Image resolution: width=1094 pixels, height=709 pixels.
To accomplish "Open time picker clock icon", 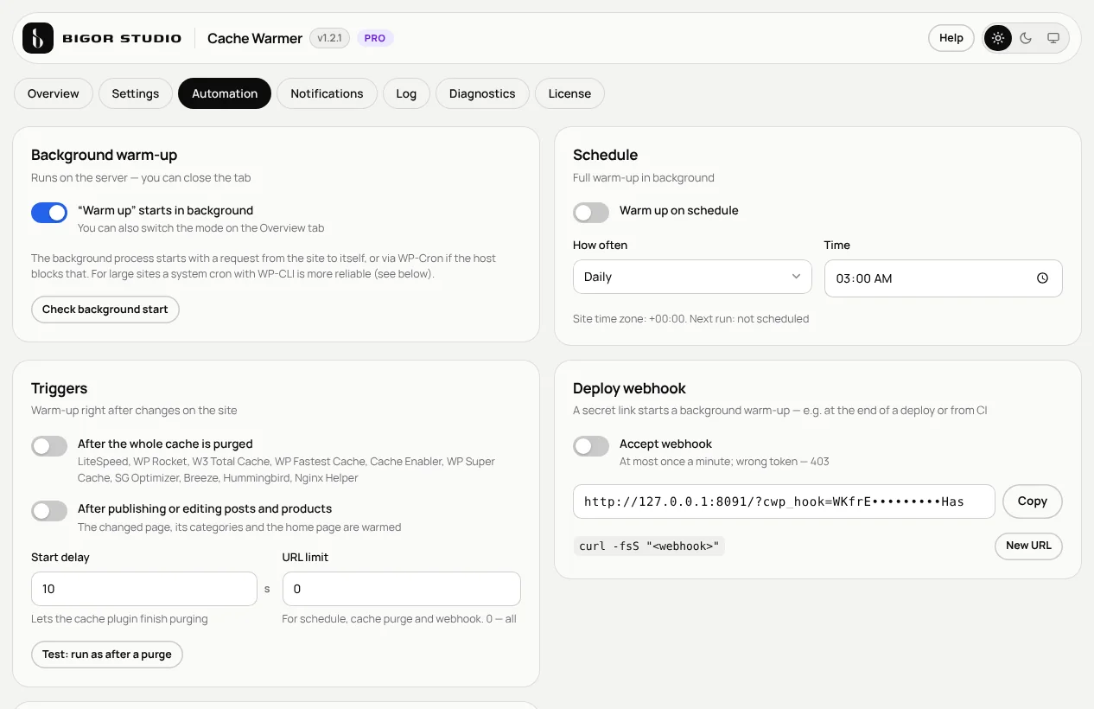I will click(x=1042, y=278).
